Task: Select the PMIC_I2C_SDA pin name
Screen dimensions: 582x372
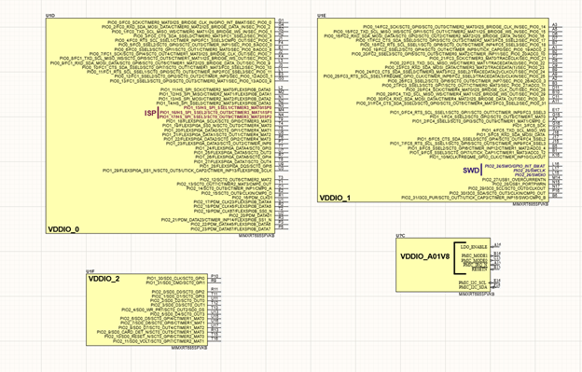Action: pyautogui.click(x=472, y=287)
